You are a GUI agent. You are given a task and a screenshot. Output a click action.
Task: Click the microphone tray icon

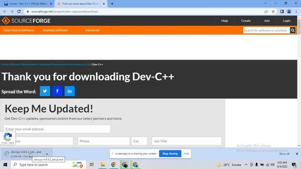[x=256, y=165]
